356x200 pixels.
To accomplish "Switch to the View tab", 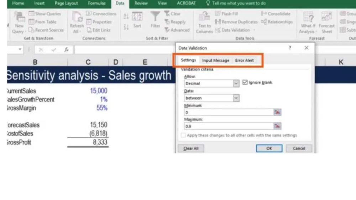I will [162, 4].
